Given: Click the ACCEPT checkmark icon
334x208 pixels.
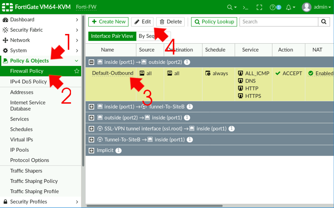Looking at the screenshot, I should (278, 73).
